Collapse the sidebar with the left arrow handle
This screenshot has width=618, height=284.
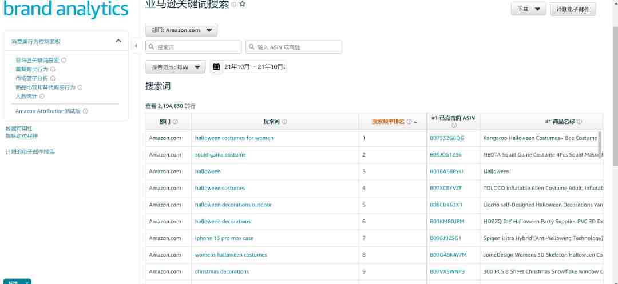point(136,46)
